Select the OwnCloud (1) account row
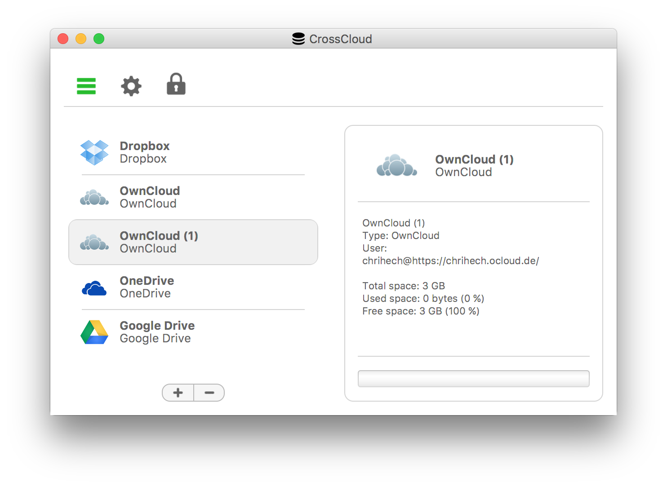 (193, 242)
